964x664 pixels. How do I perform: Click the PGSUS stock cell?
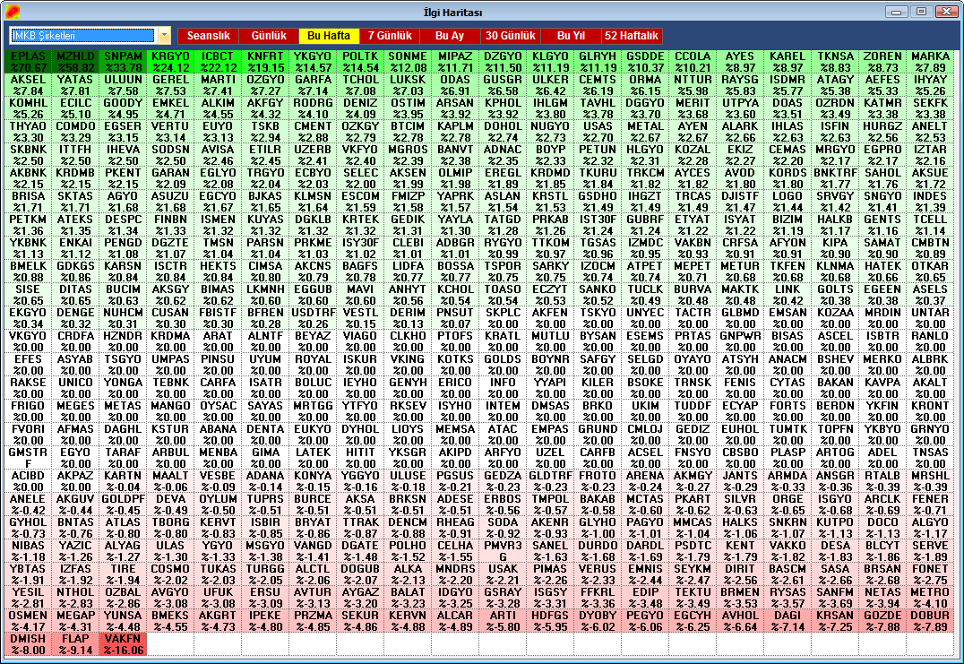(455, 481)
